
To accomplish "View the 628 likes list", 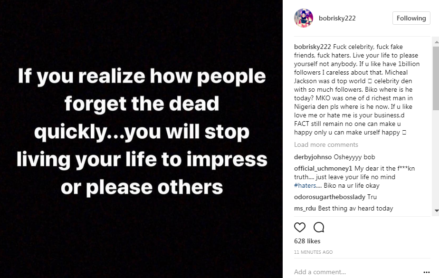I will (307, 241).
